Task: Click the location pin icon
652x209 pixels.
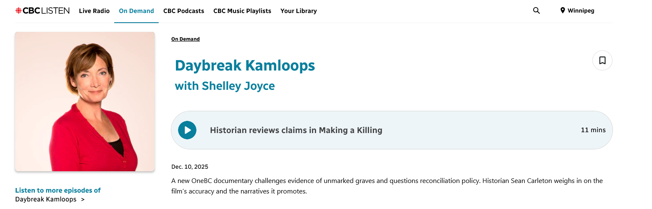Action: coord(563,11)
